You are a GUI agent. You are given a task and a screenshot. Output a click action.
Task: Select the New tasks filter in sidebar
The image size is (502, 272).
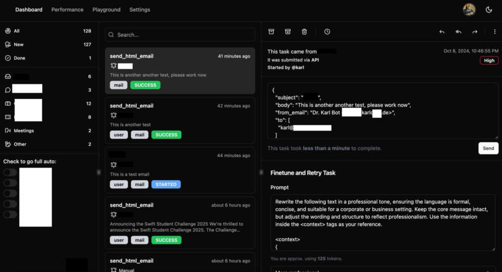point(19,45)
